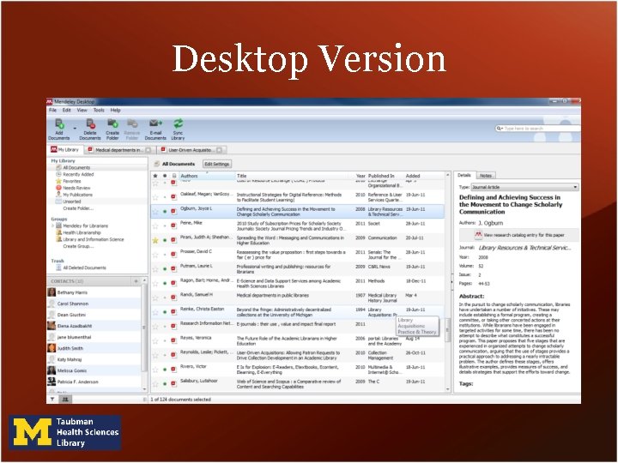This screenshot has height=463, width=618.
Task: Open PDF icon for Salisbury, Lutishoor row
Action: click(x=173, y=383)
